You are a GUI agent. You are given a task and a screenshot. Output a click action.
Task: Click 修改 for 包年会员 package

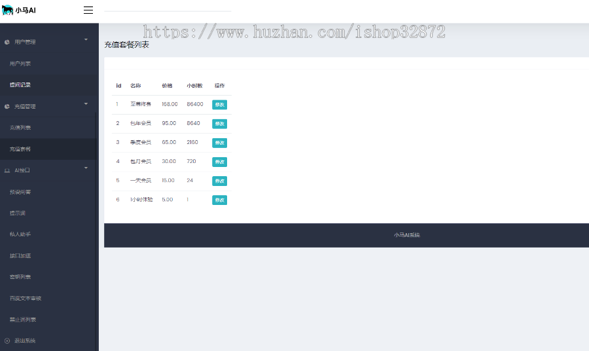click(219, 124)
